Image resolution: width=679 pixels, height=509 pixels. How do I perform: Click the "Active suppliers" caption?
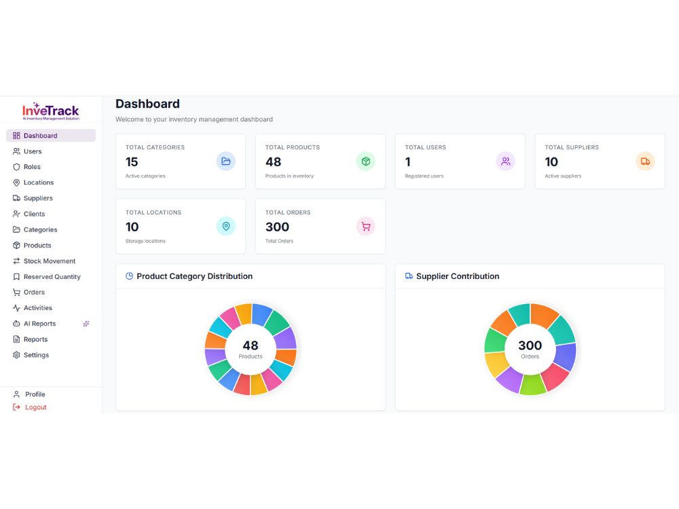pos(563,176)
